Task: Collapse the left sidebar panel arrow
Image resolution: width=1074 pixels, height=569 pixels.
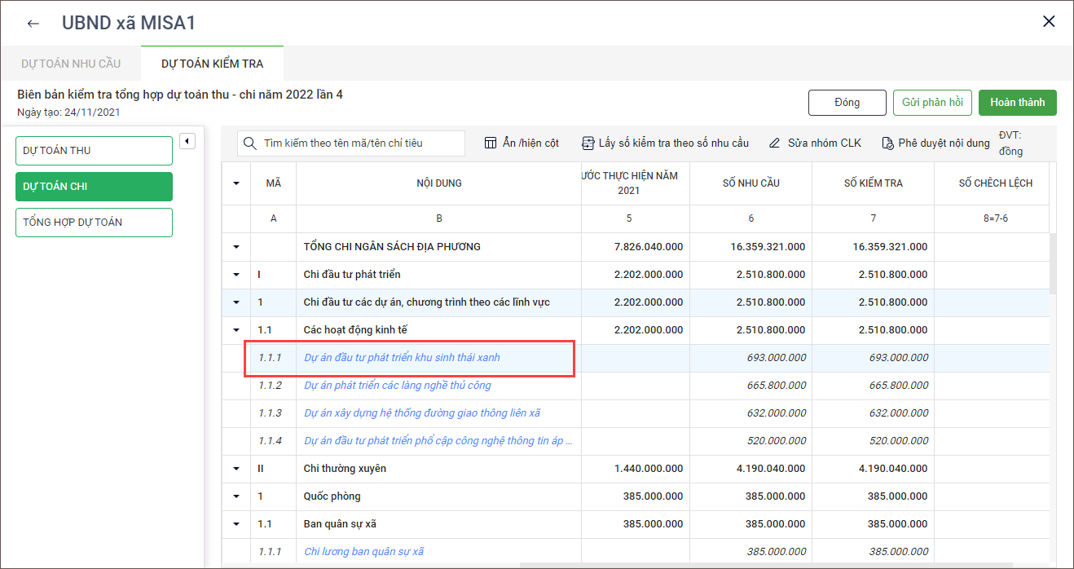Action: click(x=187, y=141)
